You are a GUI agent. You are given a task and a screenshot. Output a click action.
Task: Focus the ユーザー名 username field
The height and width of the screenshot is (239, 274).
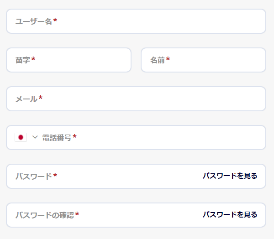[x=136, y=21]
